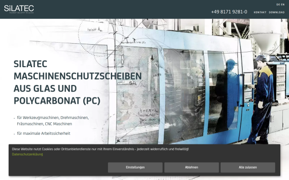The image size is (289, 180).
Task: Open the SILATEC logo home link
Action: coord(19,9)
